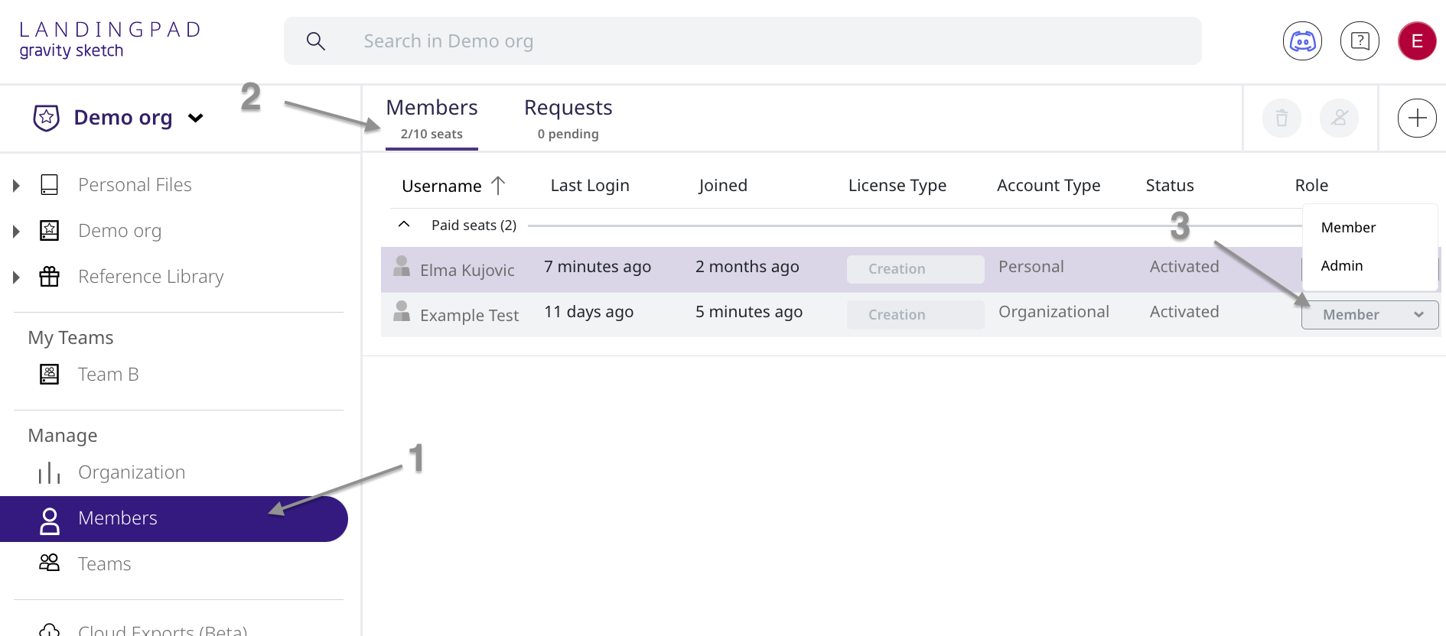Image resolution: width=1446 pixels, height=636 pixels.
Task: Open the Discord community icon
Action: pyautogui.click(x=1302, y=41)
